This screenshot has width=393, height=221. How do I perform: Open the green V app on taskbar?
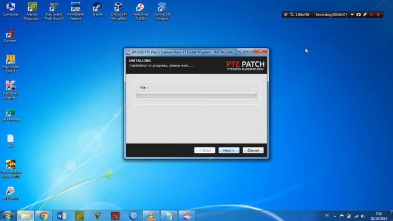[x=97, y=215]
